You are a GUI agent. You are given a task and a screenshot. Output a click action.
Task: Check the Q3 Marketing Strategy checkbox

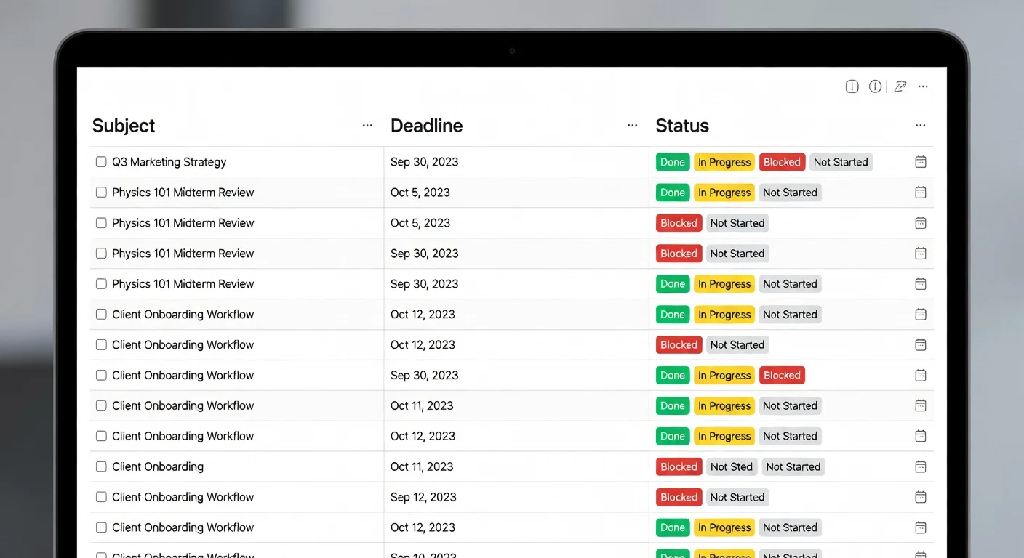click(x=101, y=162)
